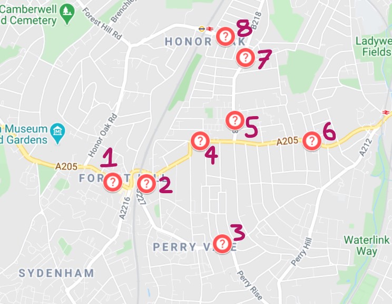This screenshot has height=304, width=392.
Task: Select the rail station icon at right edge
Action: [x=386, y=112]
